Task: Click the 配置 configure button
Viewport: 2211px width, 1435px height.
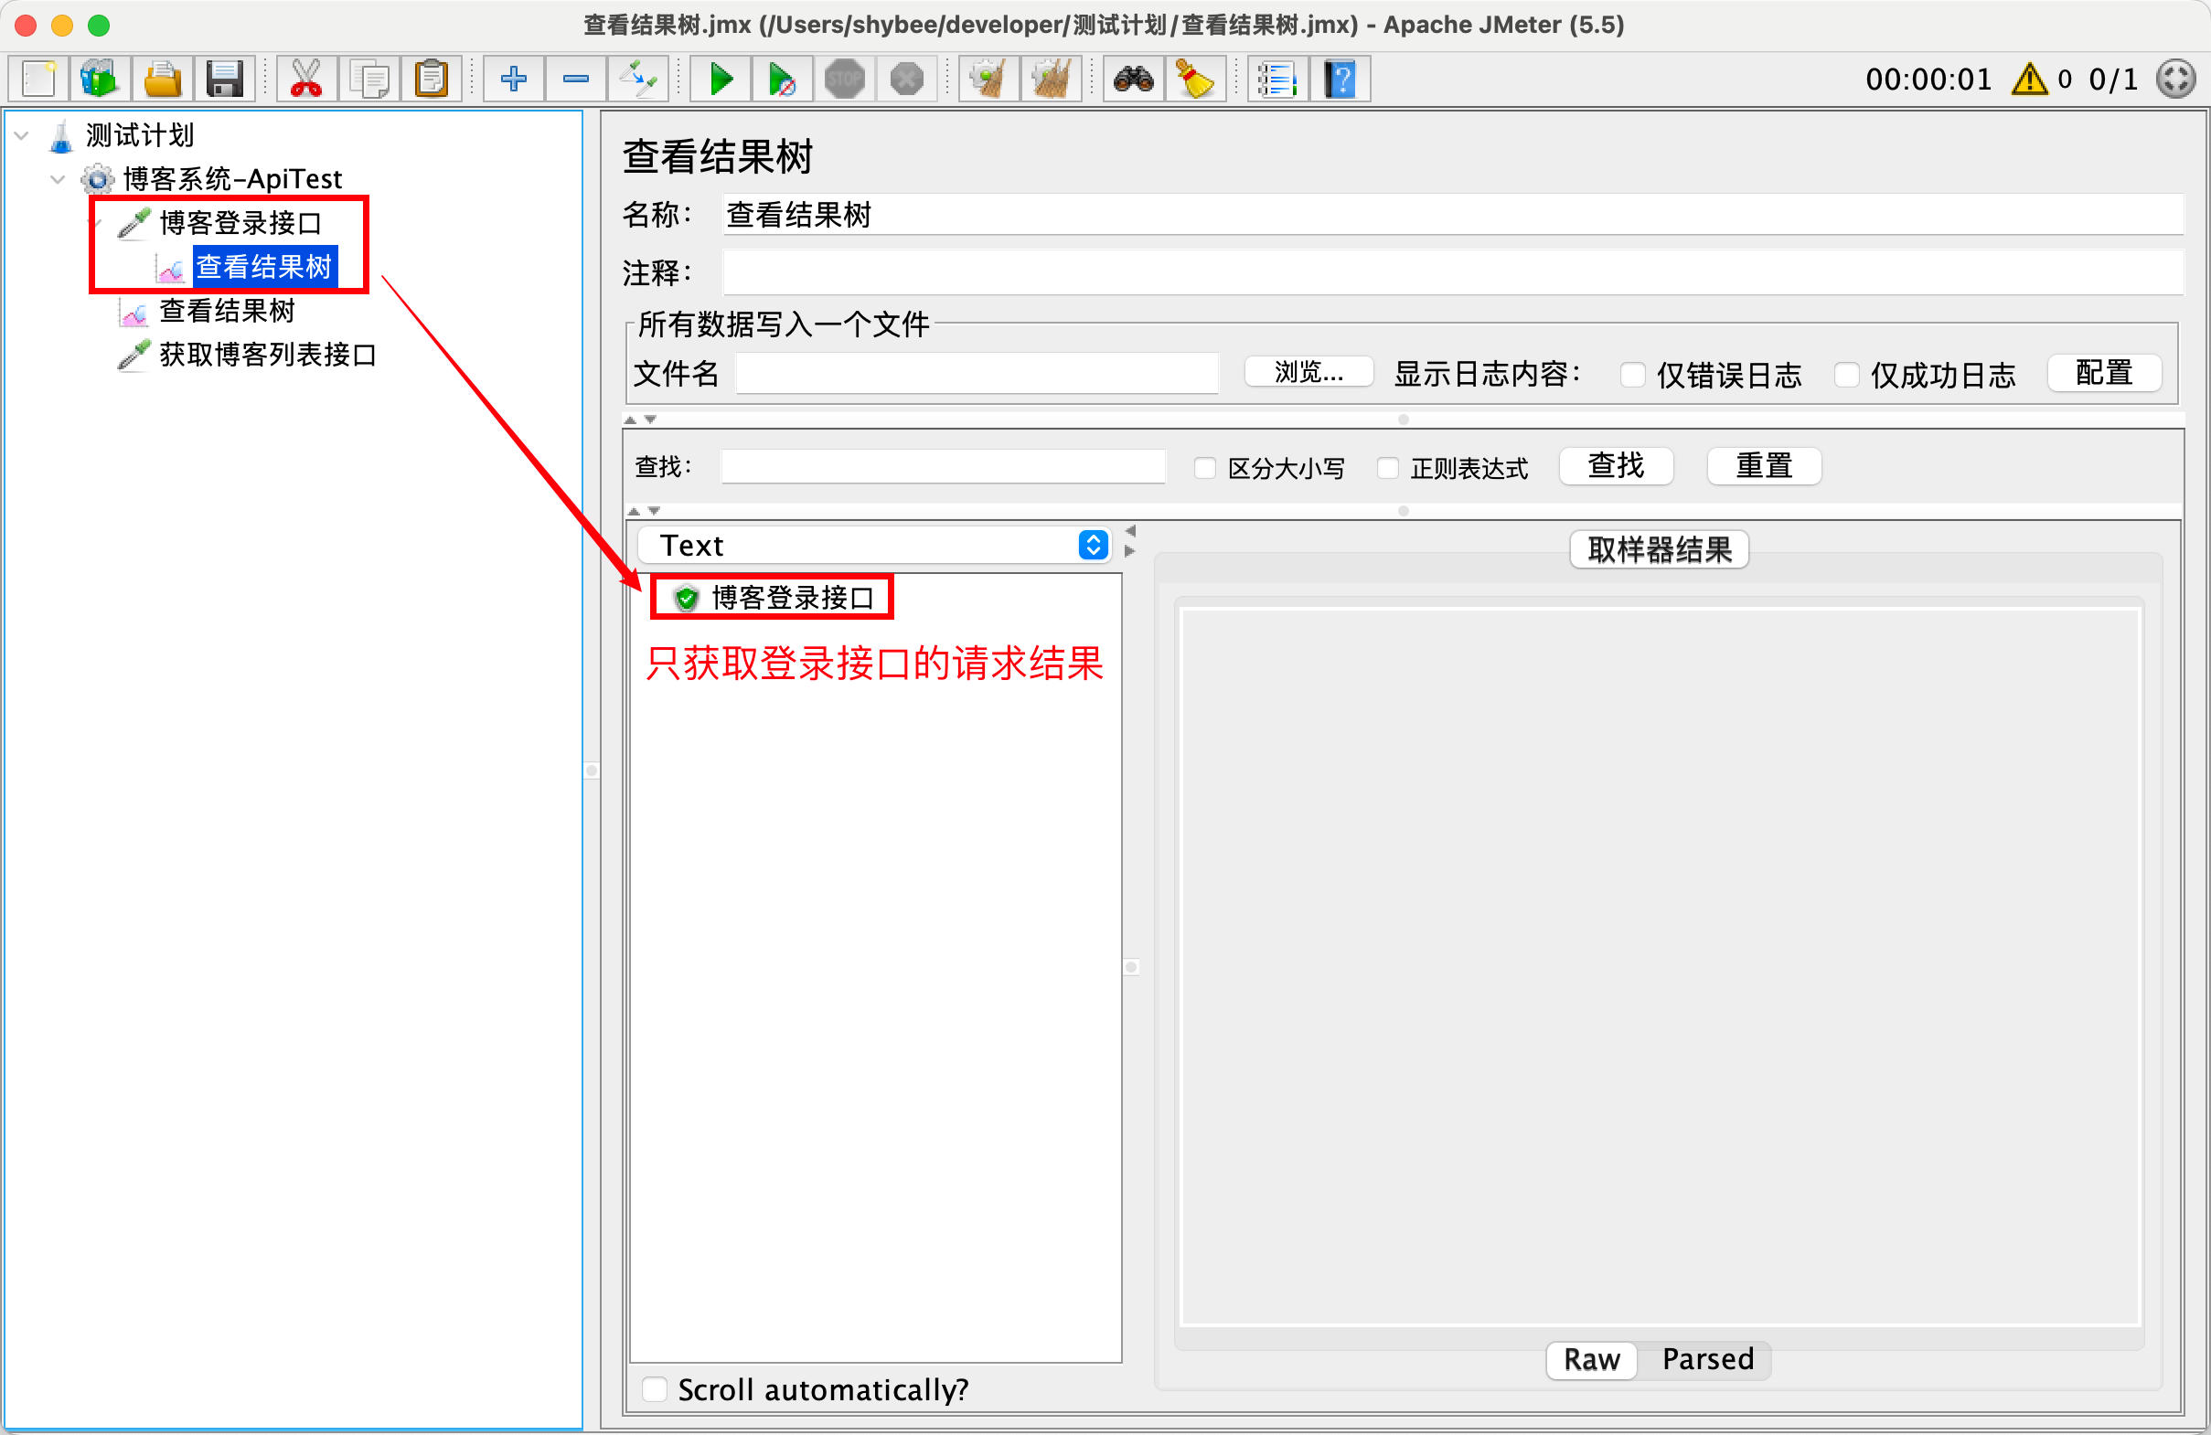Action: (x=2103, y=372)
